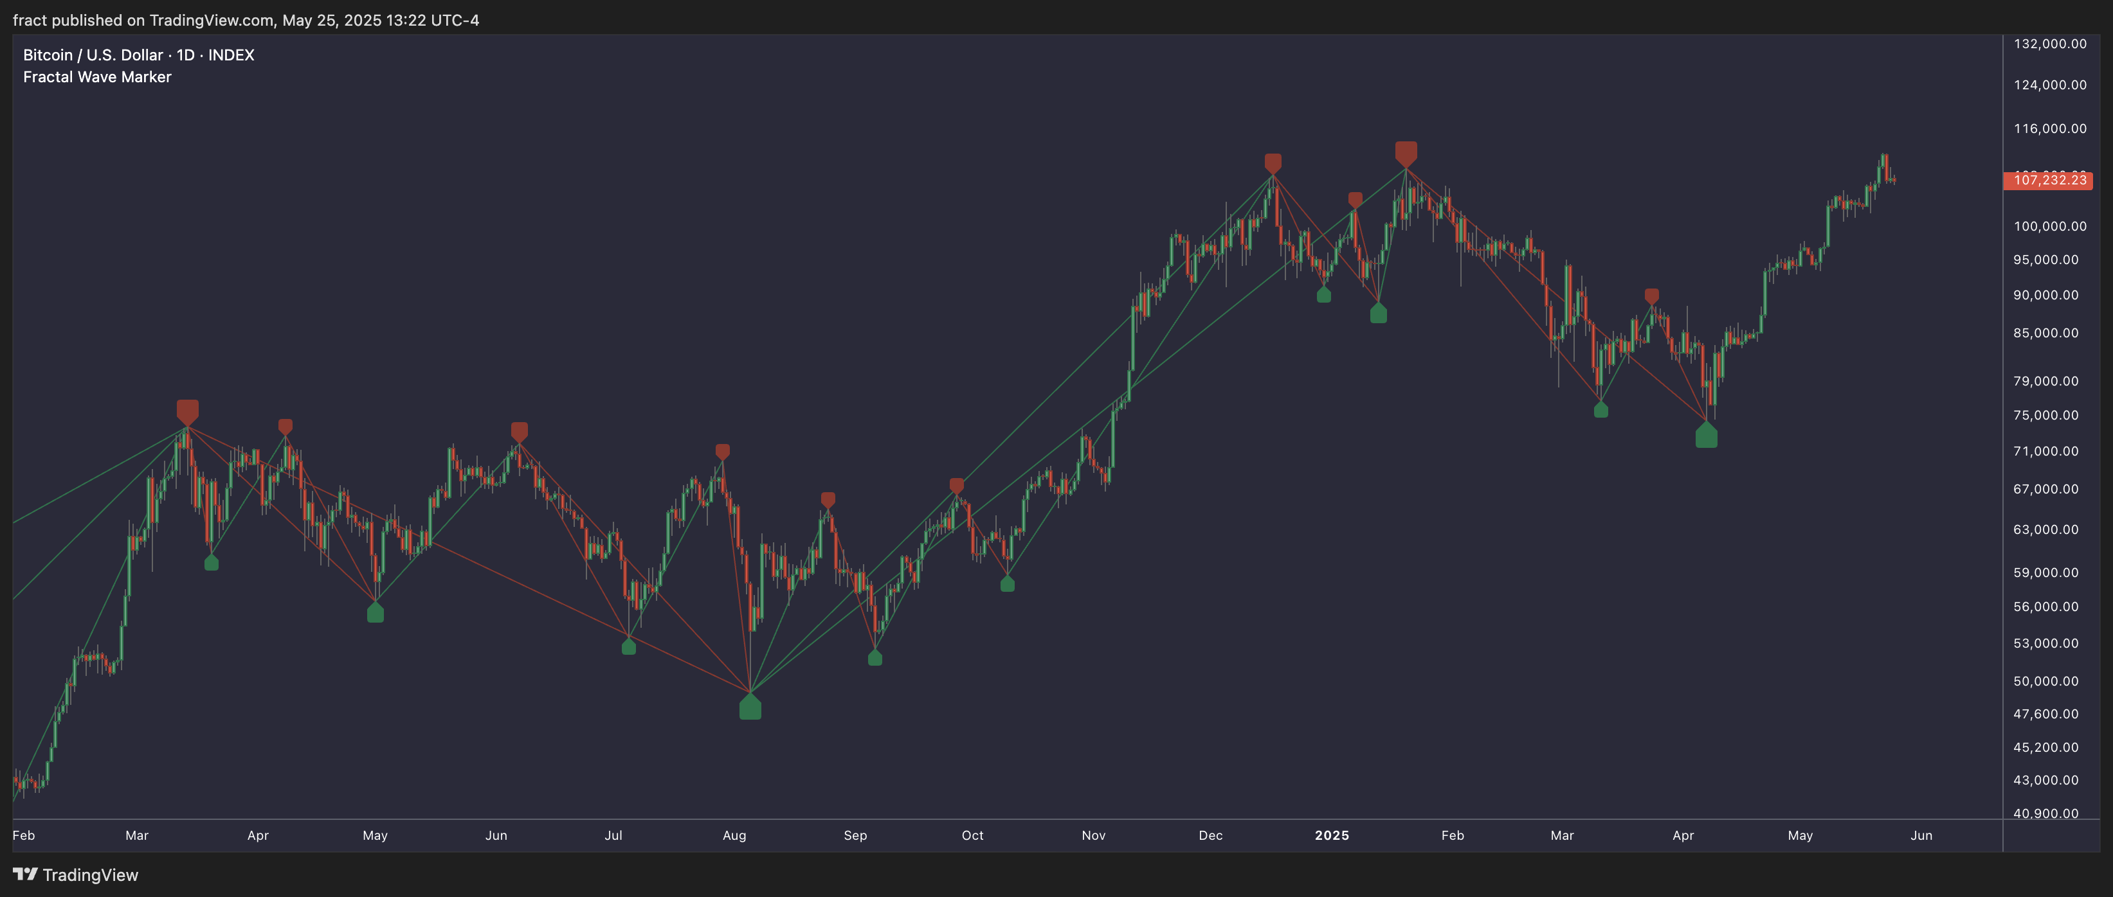
Task: Click the 100,000.00 price axis label
Action: (2050, 226)
